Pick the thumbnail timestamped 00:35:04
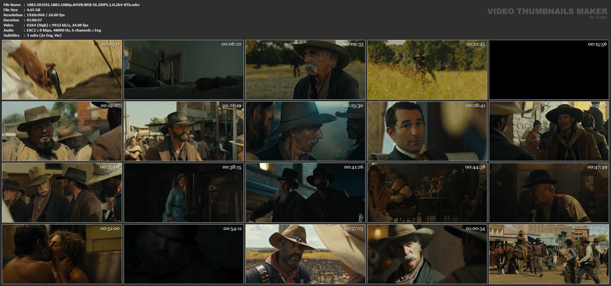The width and height of the screenshot is (611, 286). click(62, 193)
